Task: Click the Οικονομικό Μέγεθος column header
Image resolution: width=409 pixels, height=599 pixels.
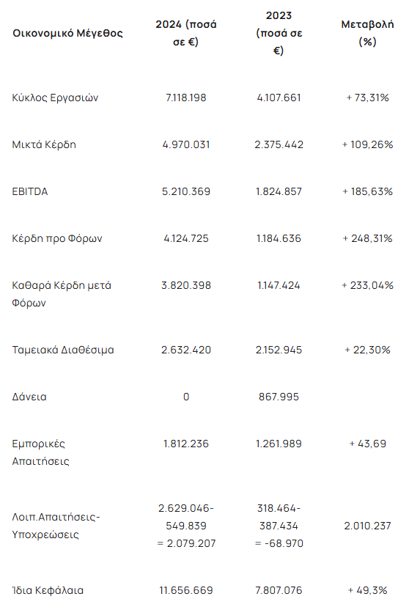Action: pyautogui.click(x=67, y=33)
